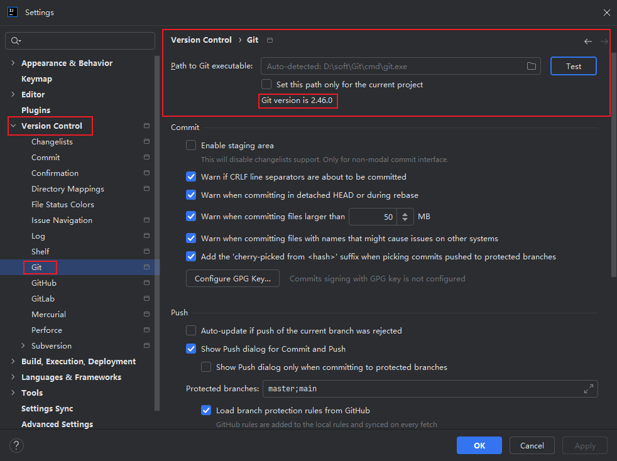
Task: Click the Protected branches text field
Action: click(430, 389)
